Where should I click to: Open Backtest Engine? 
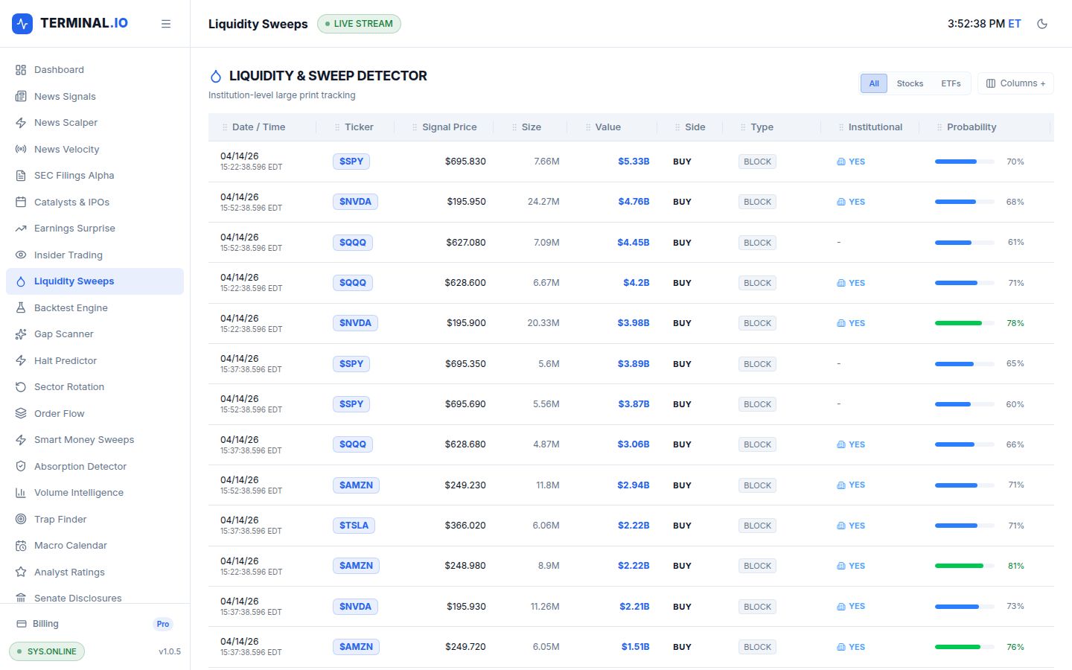(x=95, y=307)
